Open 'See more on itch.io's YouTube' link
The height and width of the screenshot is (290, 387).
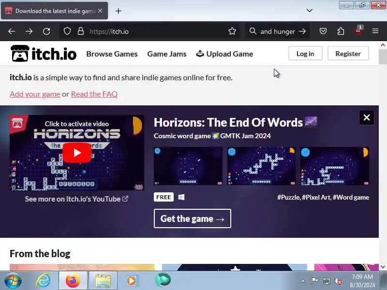pyautogui.click(x=76, y=199)
